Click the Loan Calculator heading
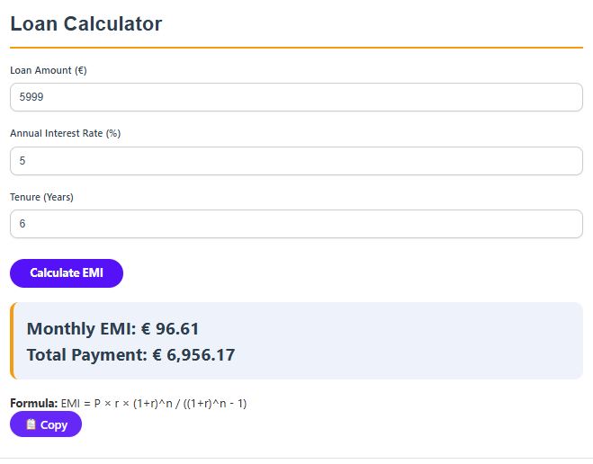Screen dimensions: 593x464 click(86, 24)
